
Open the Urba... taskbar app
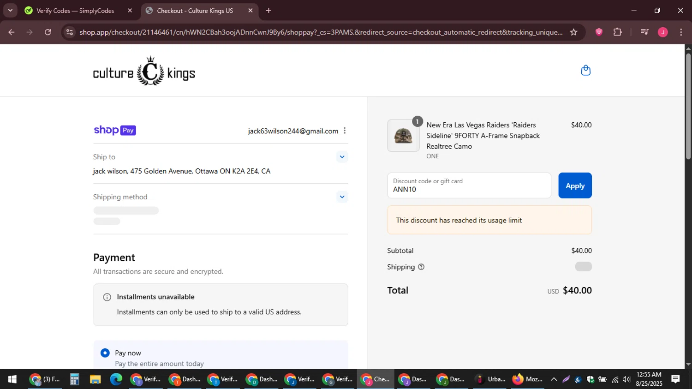pos(490,379)
